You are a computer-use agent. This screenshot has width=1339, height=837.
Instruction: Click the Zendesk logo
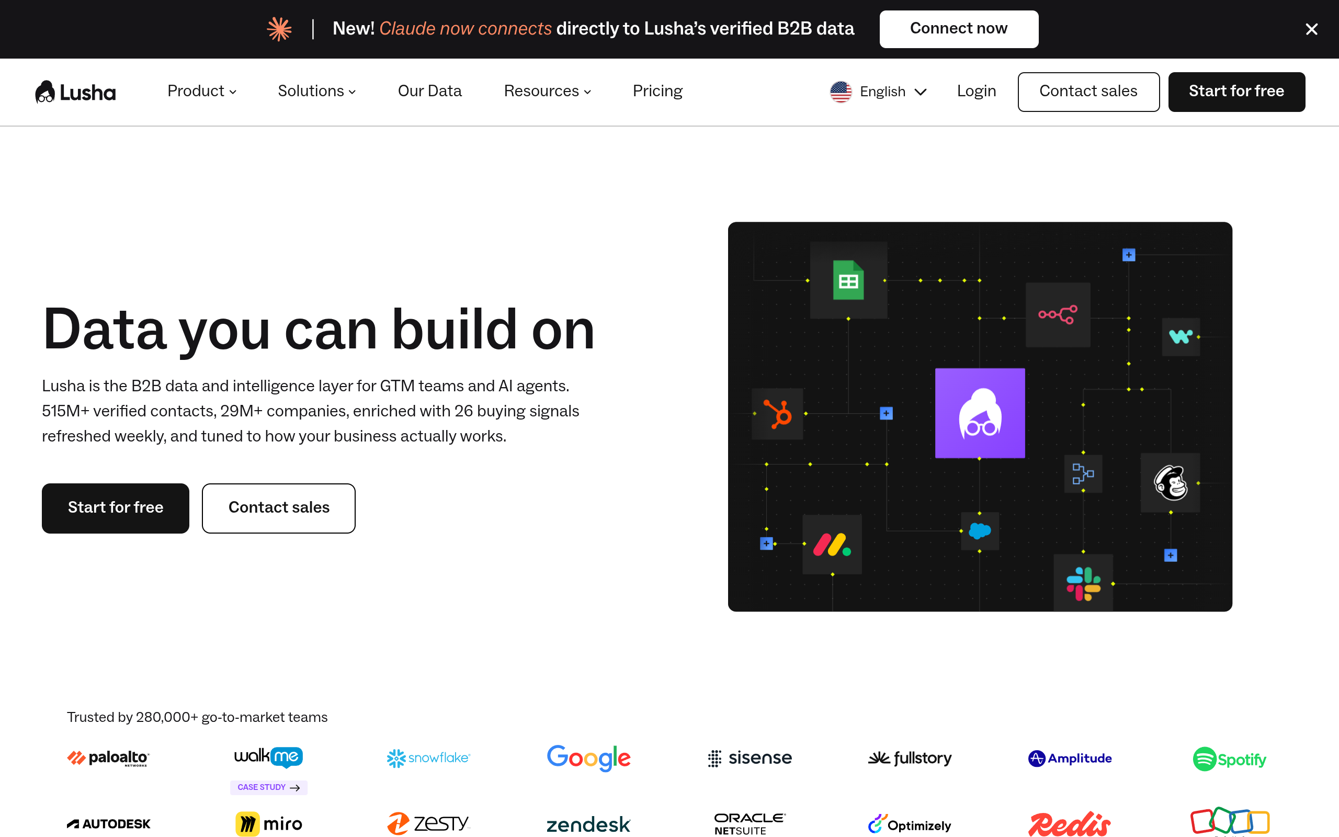[589, 825]
